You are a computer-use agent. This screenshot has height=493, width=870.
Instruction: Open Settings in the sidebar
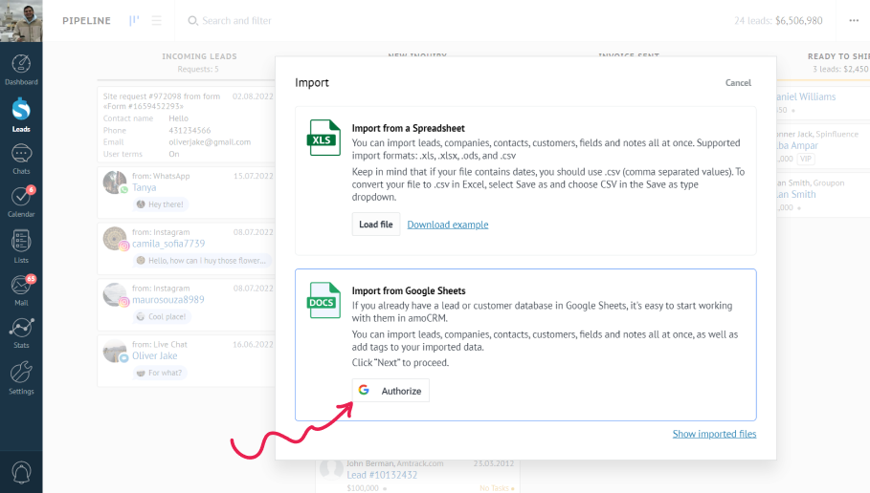21,378
